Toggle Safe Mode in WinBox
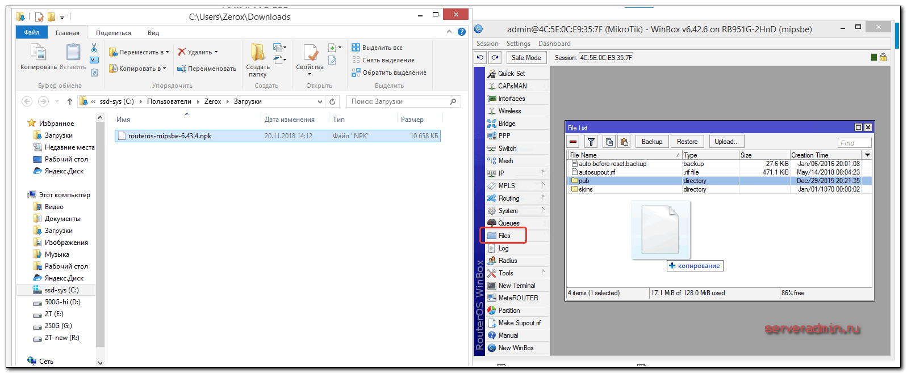 coord(526,57)
